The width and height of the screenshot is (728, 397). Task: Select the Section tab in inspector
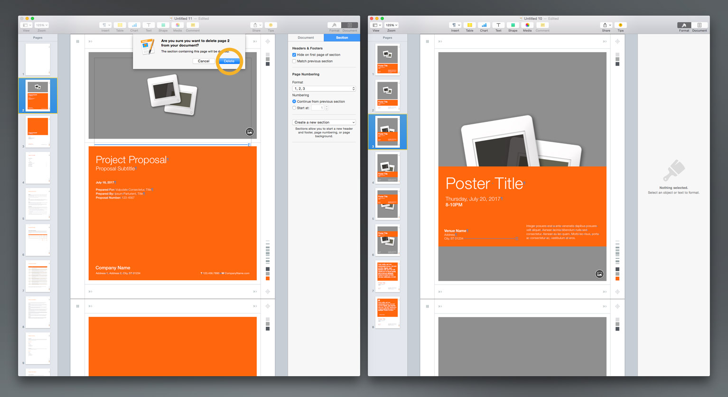342,38
